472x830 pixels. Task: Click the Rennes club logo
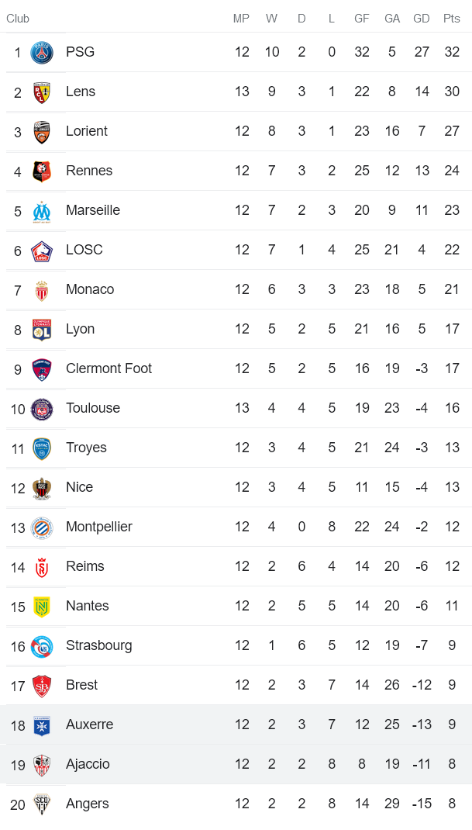(42, 171)
